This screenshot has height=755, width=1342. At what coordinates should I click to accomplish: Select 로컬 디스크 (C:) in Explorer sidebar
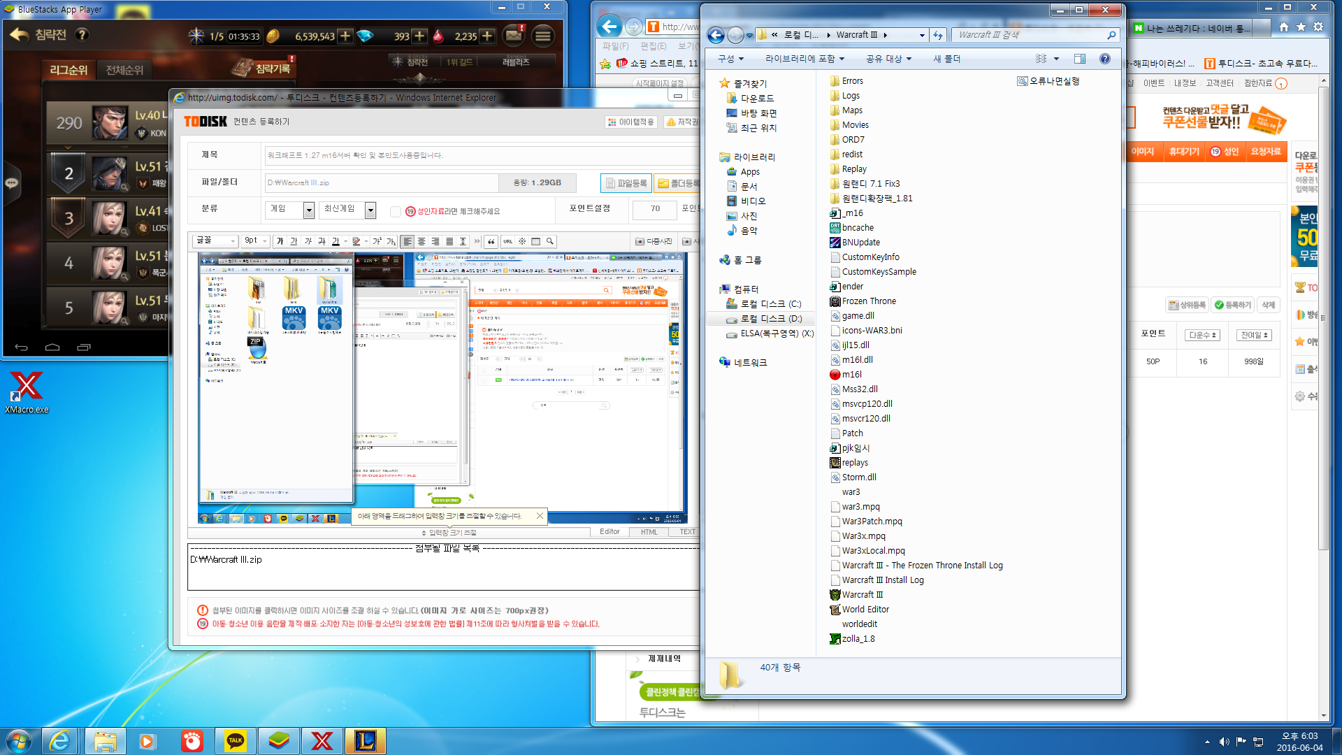(764, 304)
